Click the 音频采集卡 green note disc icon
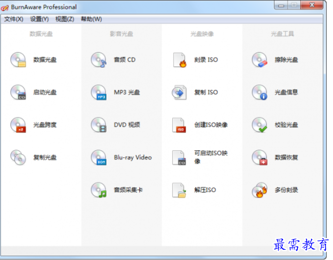This screenshot has height=260, width=333. (x=99, y=190)
